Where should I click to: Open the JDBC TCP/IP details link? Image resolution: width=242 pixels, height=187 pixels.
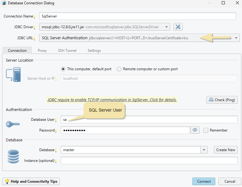(x=112, y=100)
